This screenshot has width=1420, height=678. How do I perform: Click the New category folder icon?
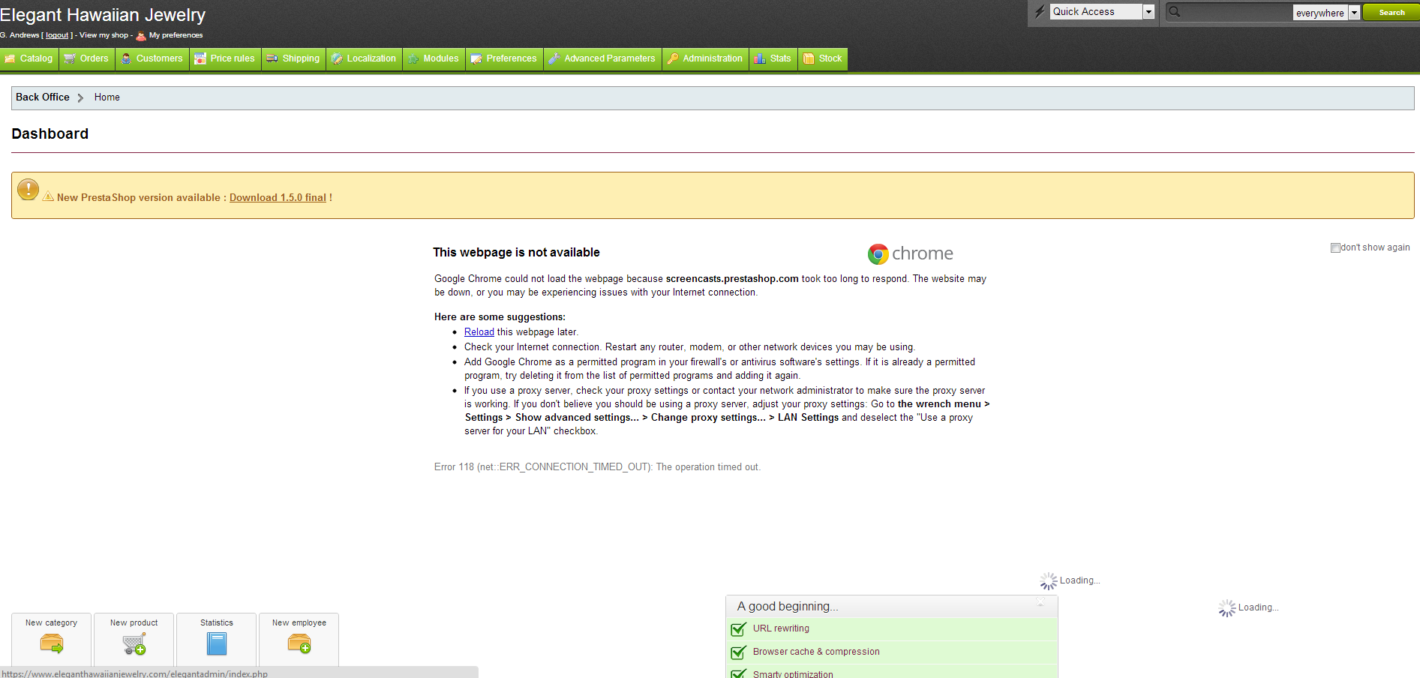tap(52, 643)
